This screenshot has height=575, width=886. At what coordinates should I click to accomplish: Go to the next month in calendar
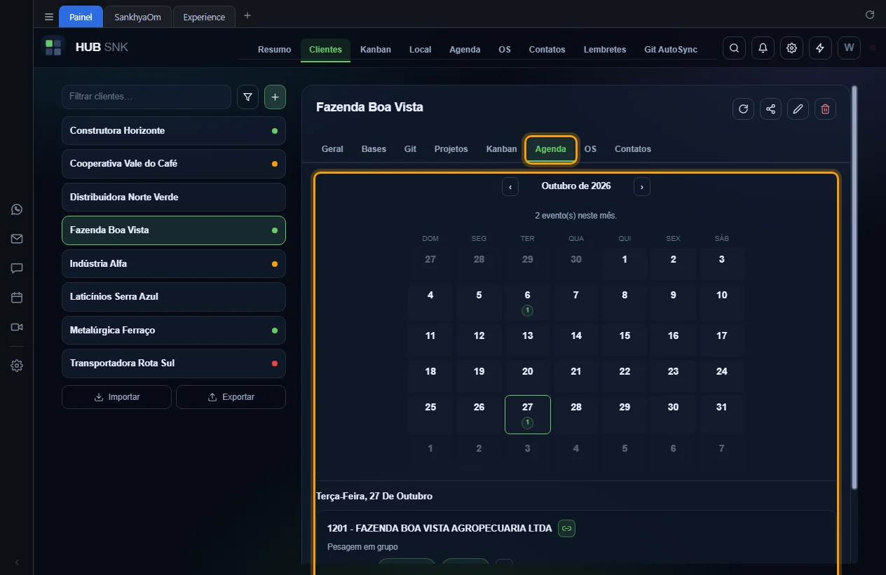point(641,186)
